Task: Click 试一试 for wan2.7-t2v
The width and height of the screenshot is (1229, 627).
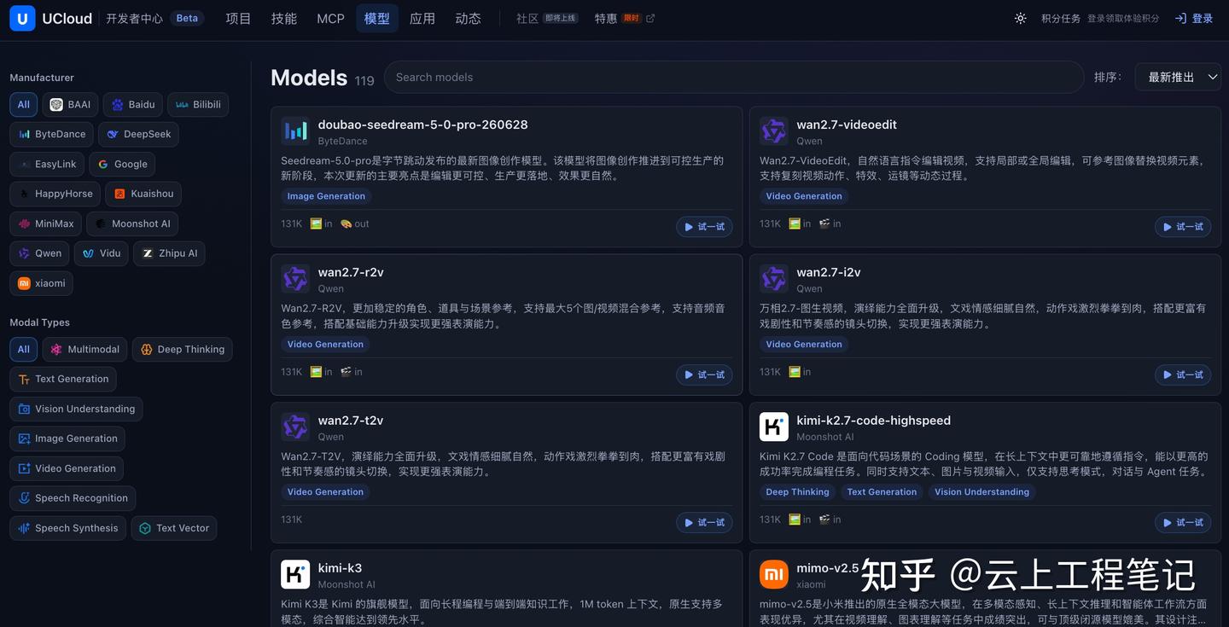Action: [x=704, y=522]
